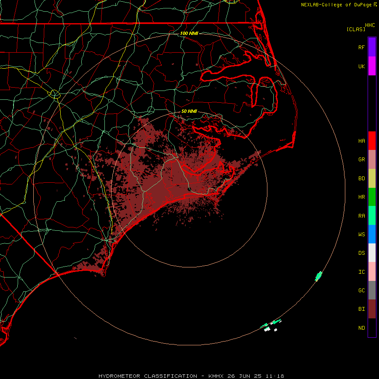The width and height of the screenshot is (379, 379).
Task: Click the IC pink legend swatch
Action: coord(372,272)
